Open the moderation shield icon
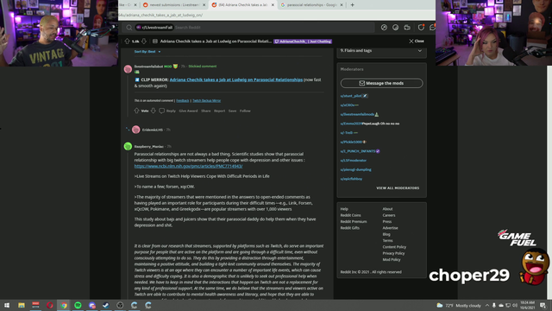 (421, 28)
